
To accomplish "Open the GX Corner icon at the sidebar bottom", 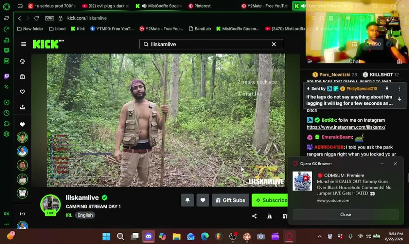I will 6,213.
